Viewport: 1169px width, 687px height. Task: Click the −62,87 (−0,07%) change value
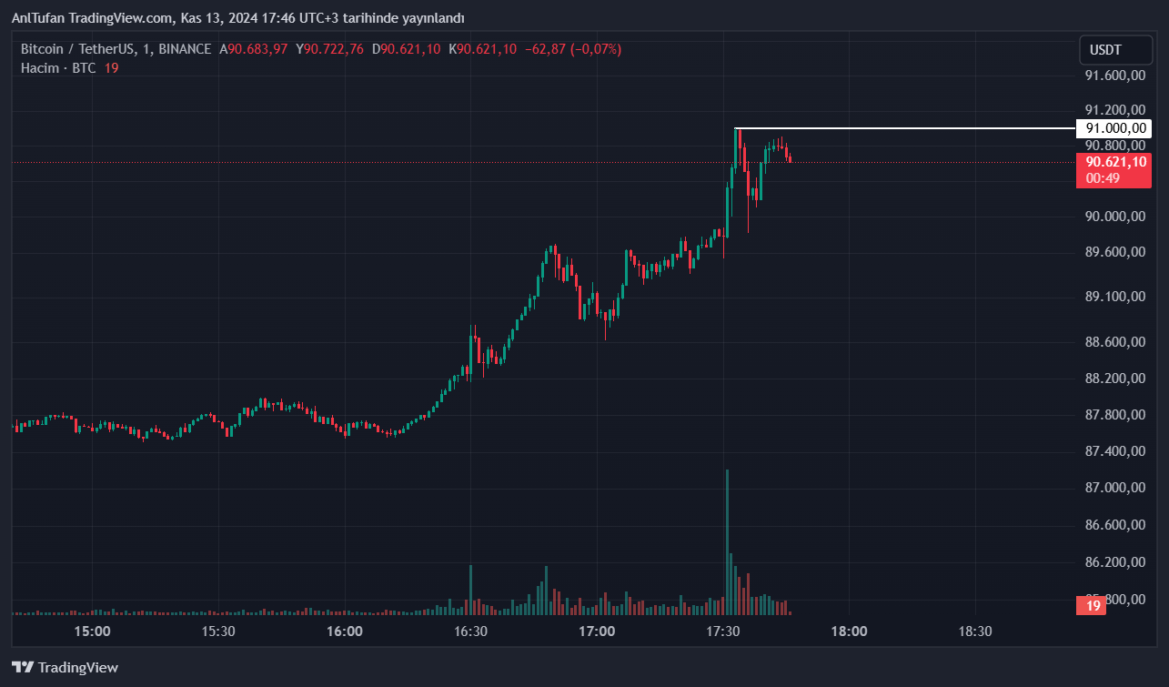click(x=573, y=49)
